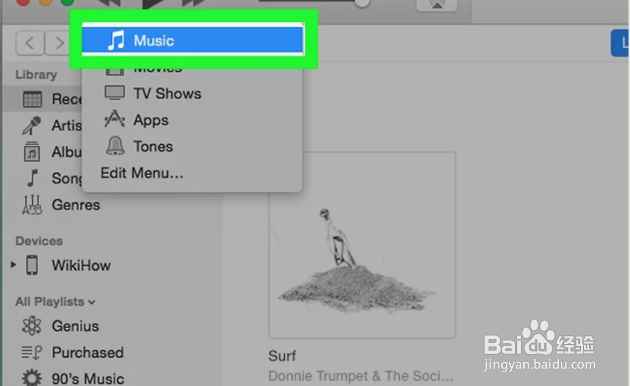The width and height of the screenshot is (630, 386).
Task: Go forward with the right arrow button
Action: click(59, 43)
